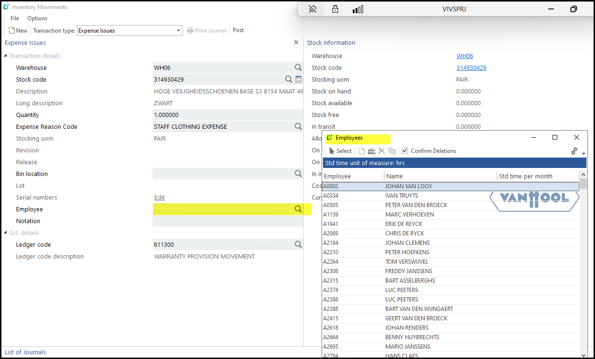Screen dimensions: 595x359
Task: Click the Employee field search magnifier
Action: click(x=298, y=209)
